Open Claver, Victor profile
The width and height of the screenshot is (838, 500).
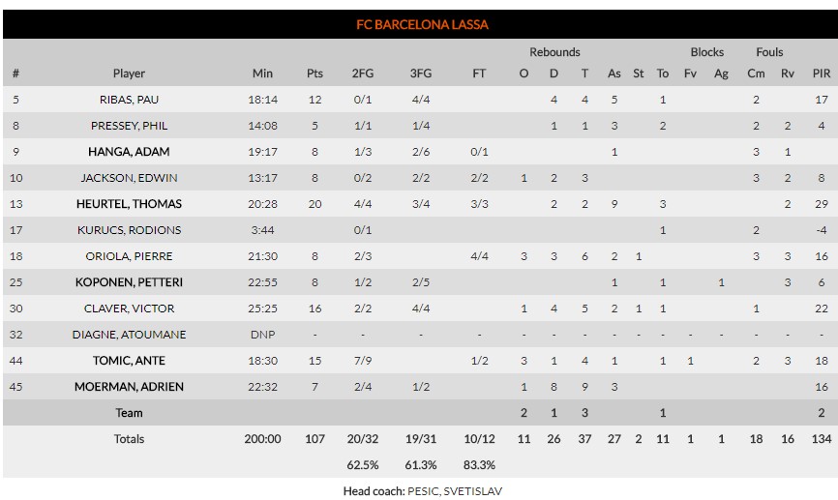click(129, 309)
